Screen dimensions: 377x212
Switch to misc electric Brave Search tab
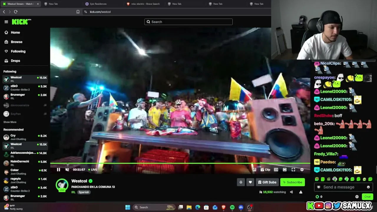pos(145,4)
